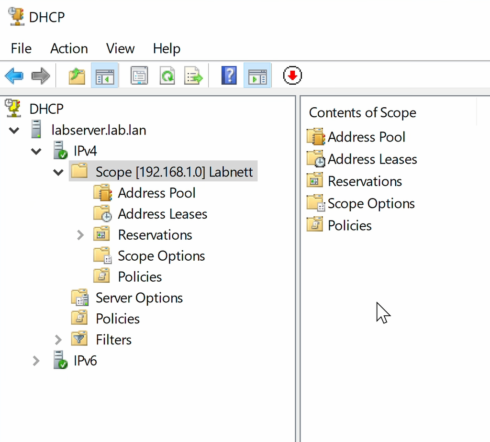This screenshot has height=442, width=490.
Task: Toggle Show/Hide Console Tree toolbar button
Action: (x=104, y=76)
